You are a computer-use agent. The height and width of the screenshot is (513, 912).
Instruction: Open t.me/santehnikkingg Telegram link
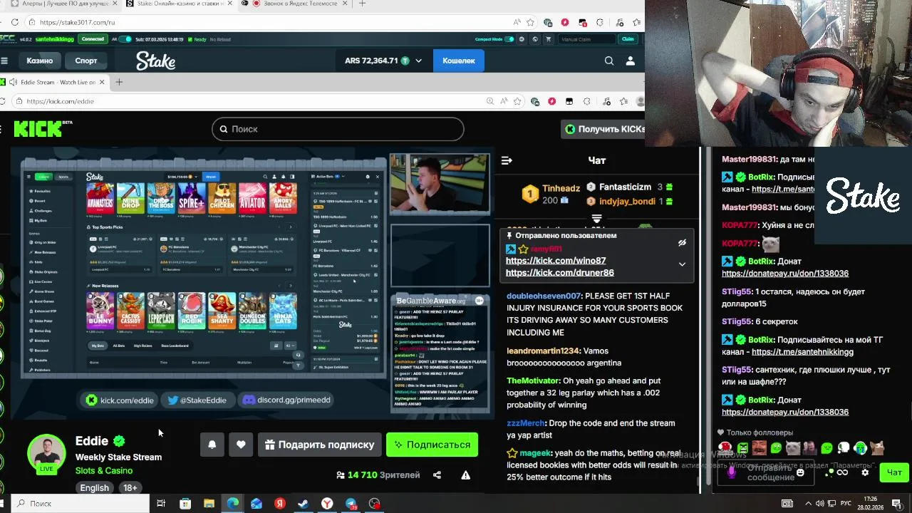tap(802, 352)
